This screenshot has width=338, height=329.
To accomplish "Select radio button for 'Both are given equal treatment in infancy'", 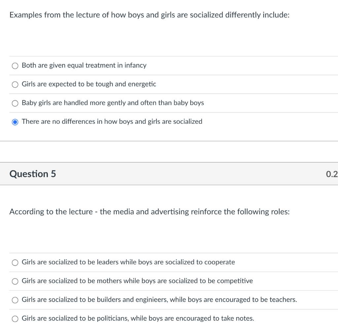I will [15, 66].
